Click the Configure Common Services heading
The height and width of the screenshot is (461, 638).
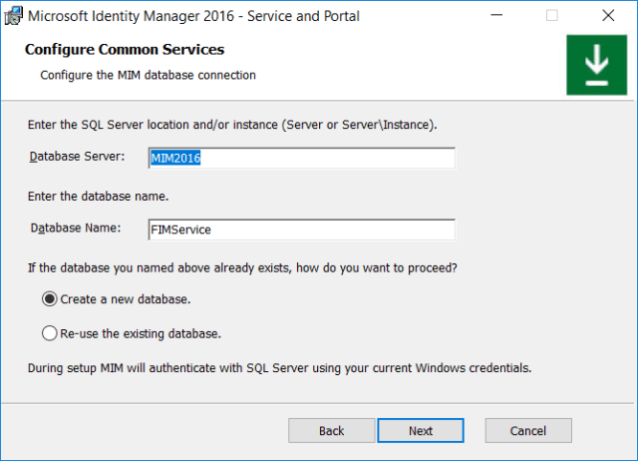click(124, 50)
